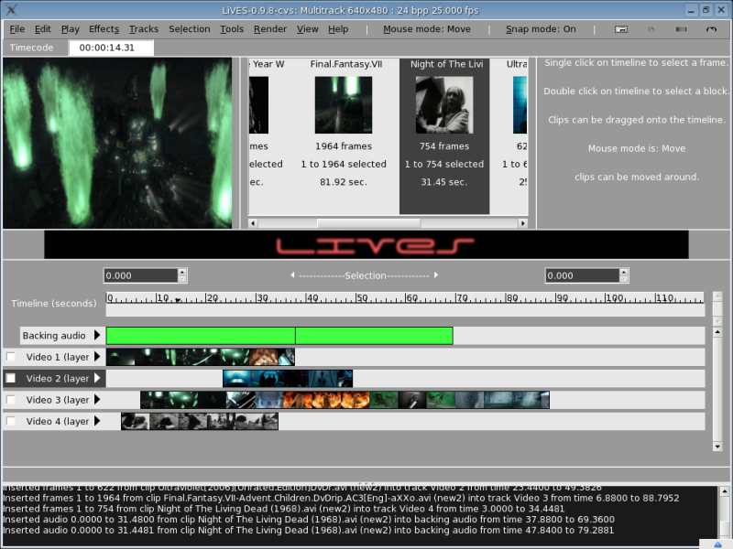Toggle Snap mode: On button
The image size is (733, 549).
(541, 29)
